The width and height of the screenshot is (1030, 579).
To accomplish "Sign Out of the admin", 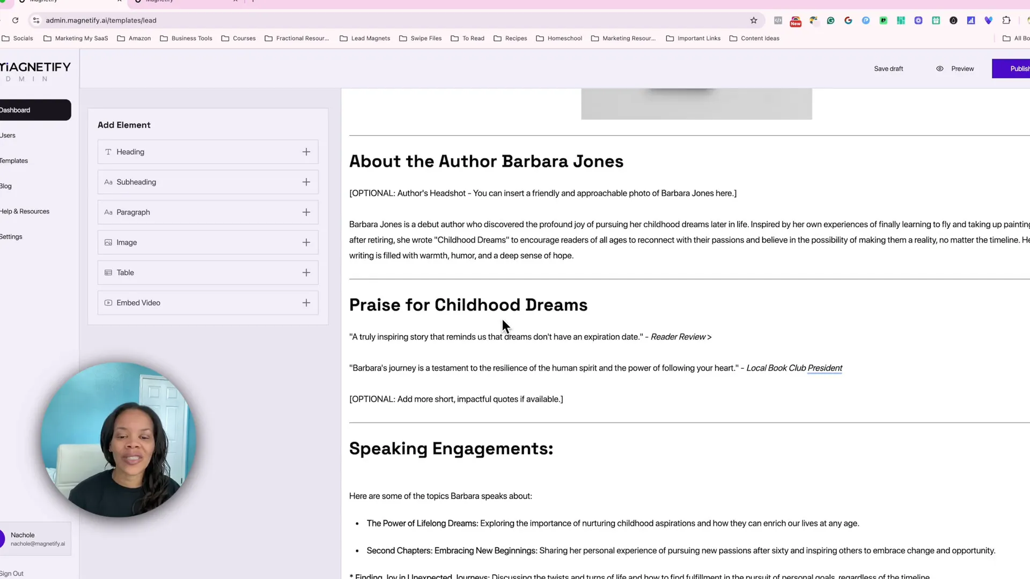I will [x=12, y=573].
